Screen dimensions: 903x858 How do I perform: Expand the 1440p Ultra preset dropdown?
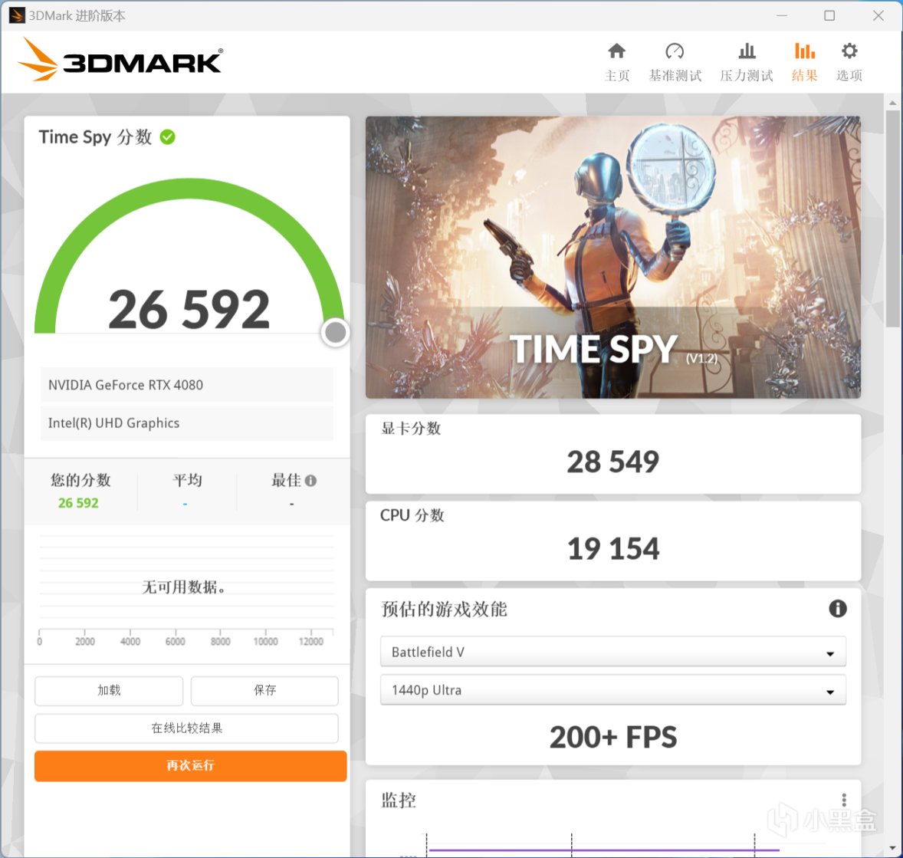(x=612, y=690)
